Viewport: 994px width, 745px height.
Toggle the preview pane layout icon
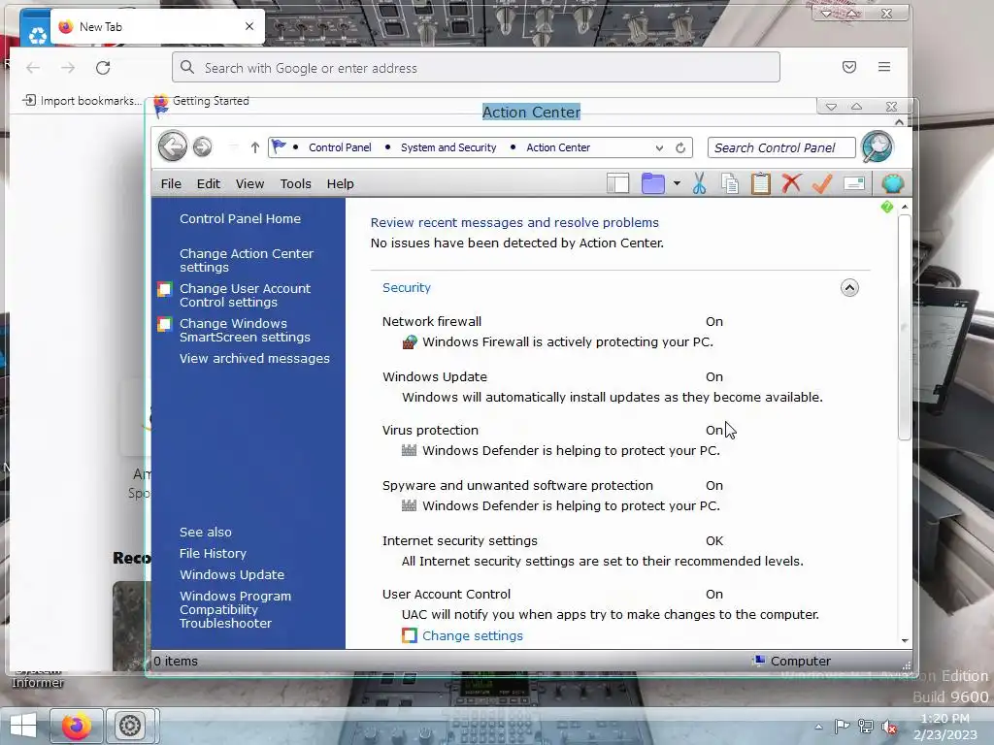tap(617, 183)
